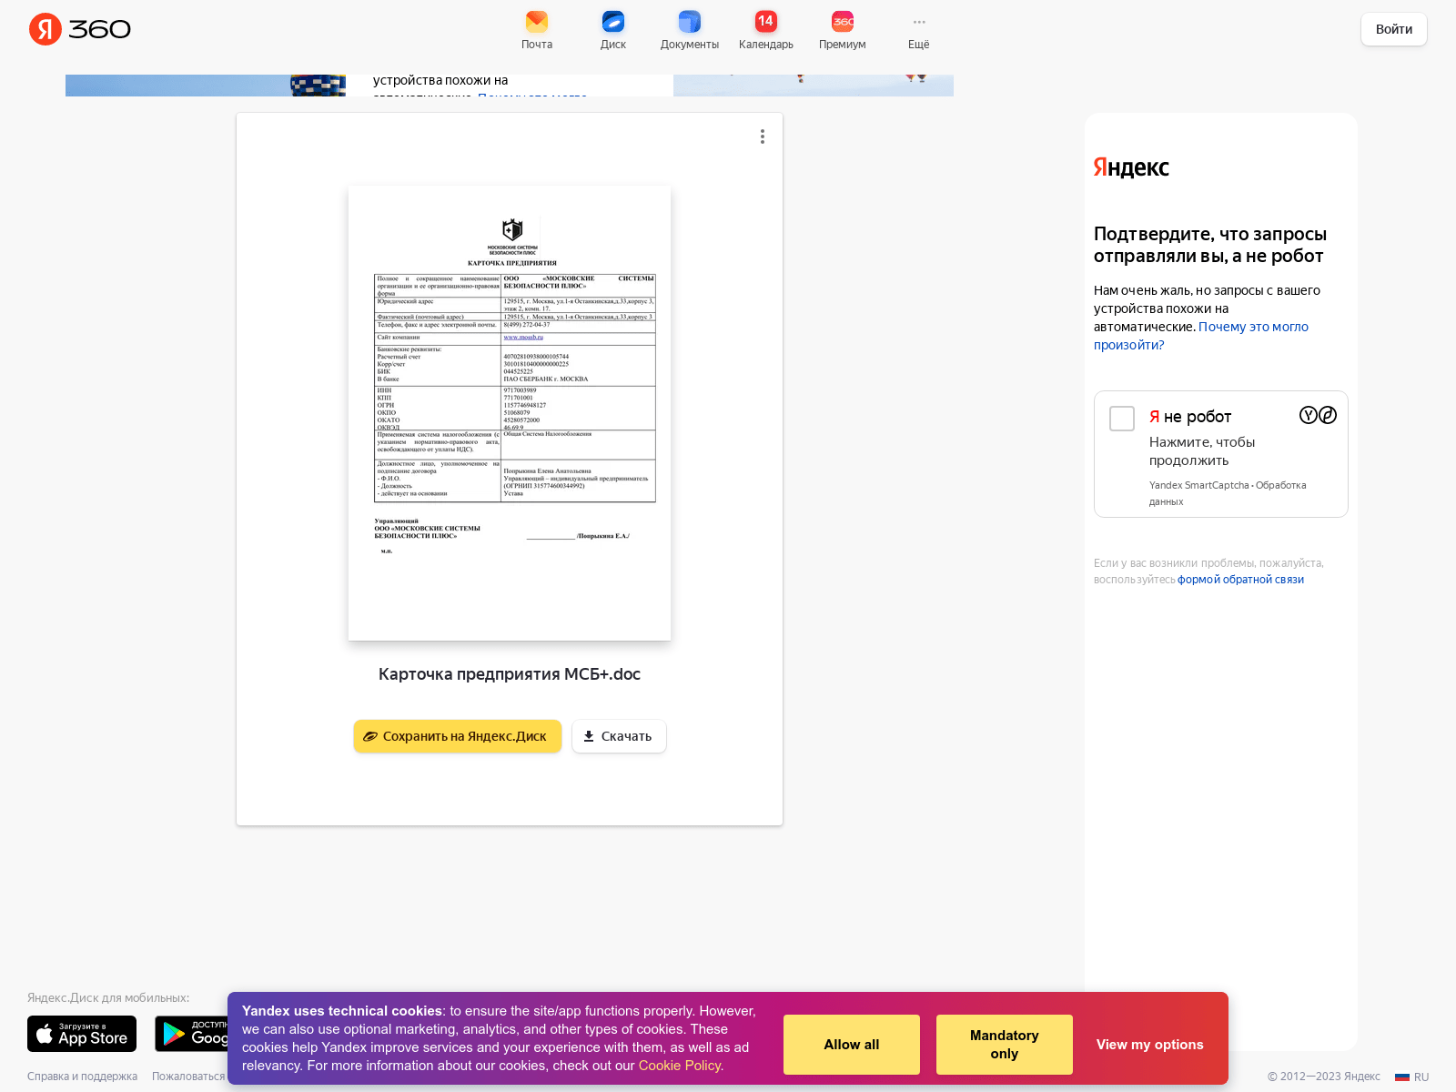Open Диск service icon
The image size is (1456, 1092).
coord(613,30)
